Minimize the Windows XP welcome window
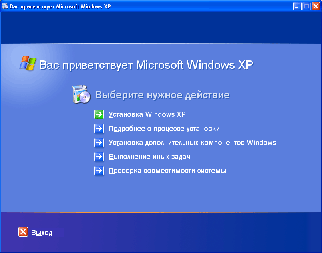The image size is (322, 253). (x=297, y=6)
